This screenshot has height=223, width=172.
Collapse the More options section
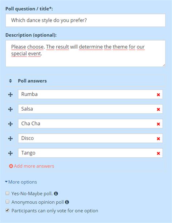pos(21,182)
